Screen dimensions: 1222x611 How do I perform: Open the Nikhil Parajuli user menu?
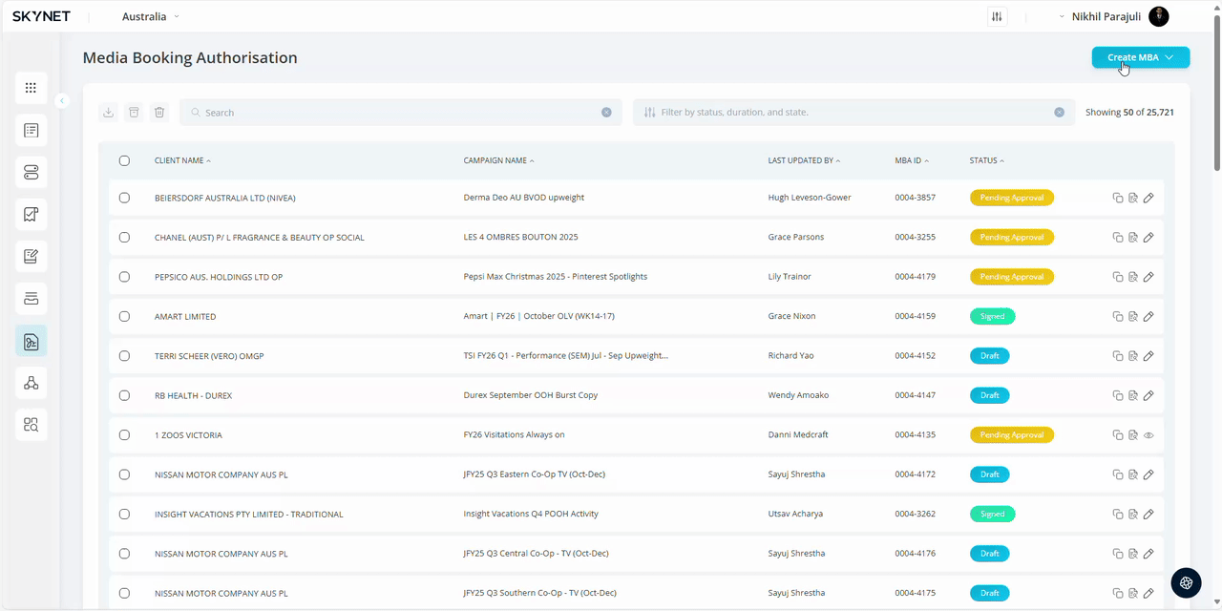[1113, 17]
